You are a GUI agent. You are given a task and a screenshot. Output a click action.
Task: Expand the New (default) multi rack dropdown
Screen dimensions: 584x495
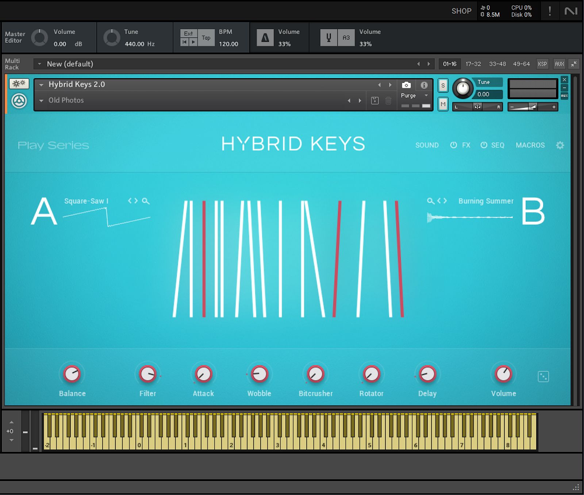coord(40,64)
